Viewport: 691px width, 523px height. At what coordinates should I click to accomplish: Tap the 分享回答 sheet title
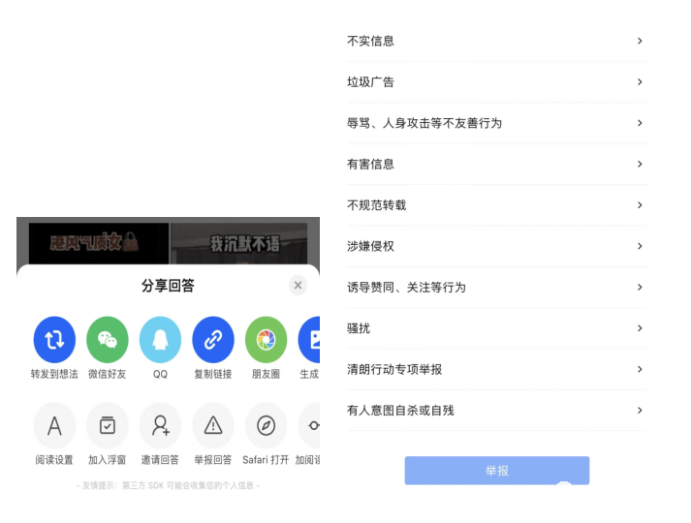click(168, 286)
